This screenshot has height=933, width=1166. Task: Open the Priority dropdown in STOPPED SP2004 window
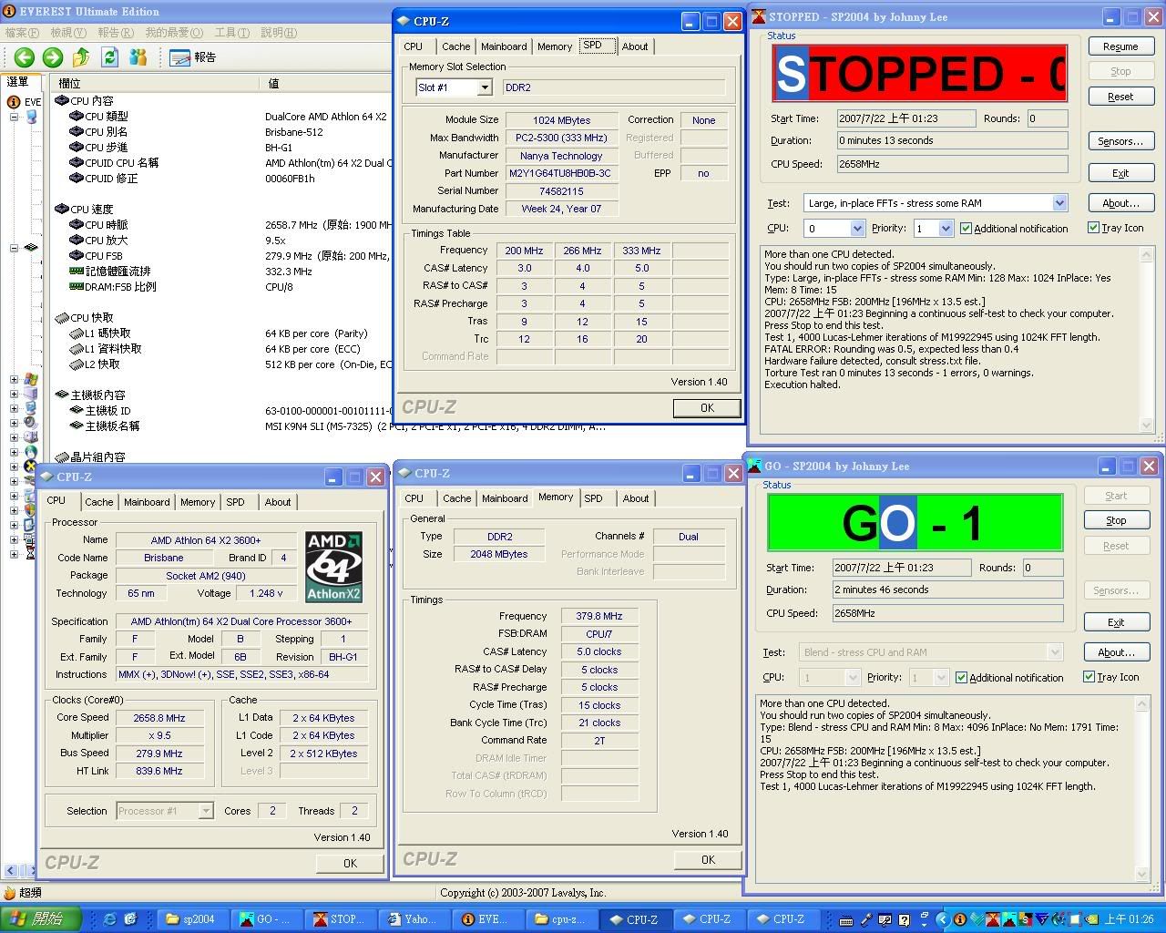tap(945, 229)
